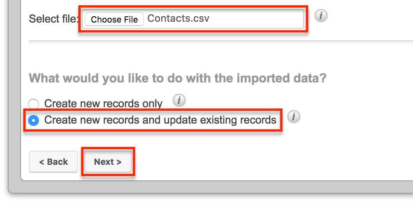Select 'Create new records only' radio button
Screen dimensions: 413x206
click(34, 104)
